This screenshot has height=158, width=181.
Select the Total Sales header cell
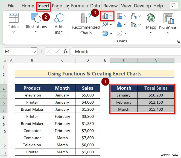[156, 88]
